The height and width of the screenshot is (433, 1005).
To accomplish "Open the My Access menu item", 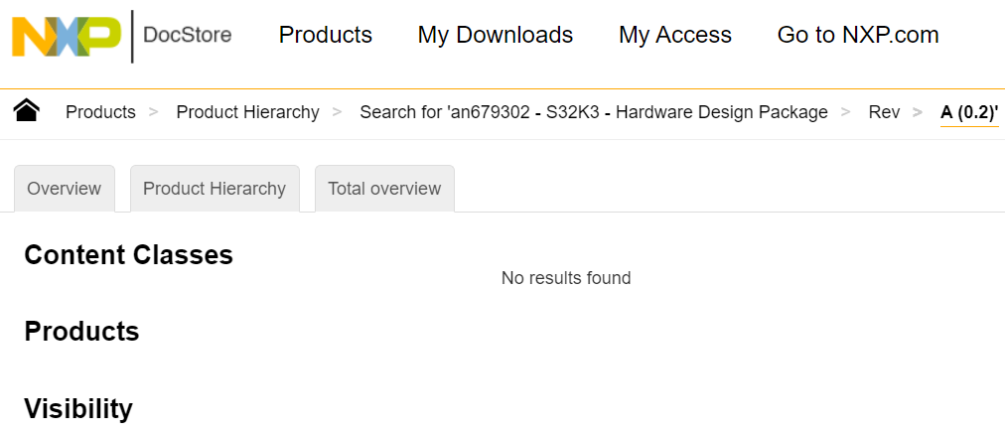I will 675,36.
